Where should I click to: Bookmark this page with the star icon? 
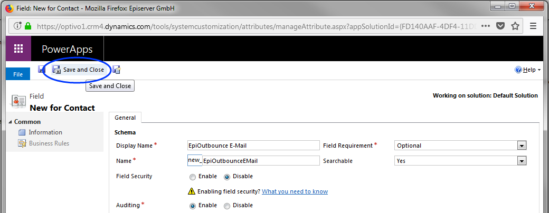[x=515, y=26]
